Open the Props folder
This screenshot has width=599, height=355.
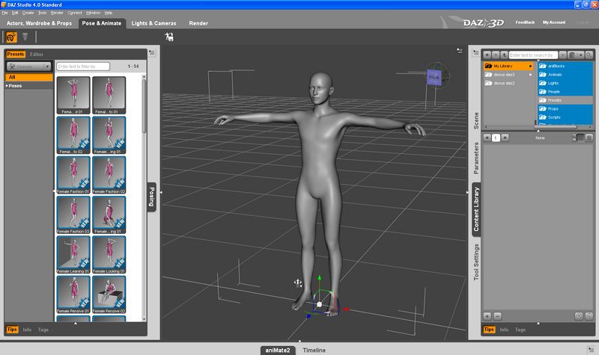coord(565,108)
